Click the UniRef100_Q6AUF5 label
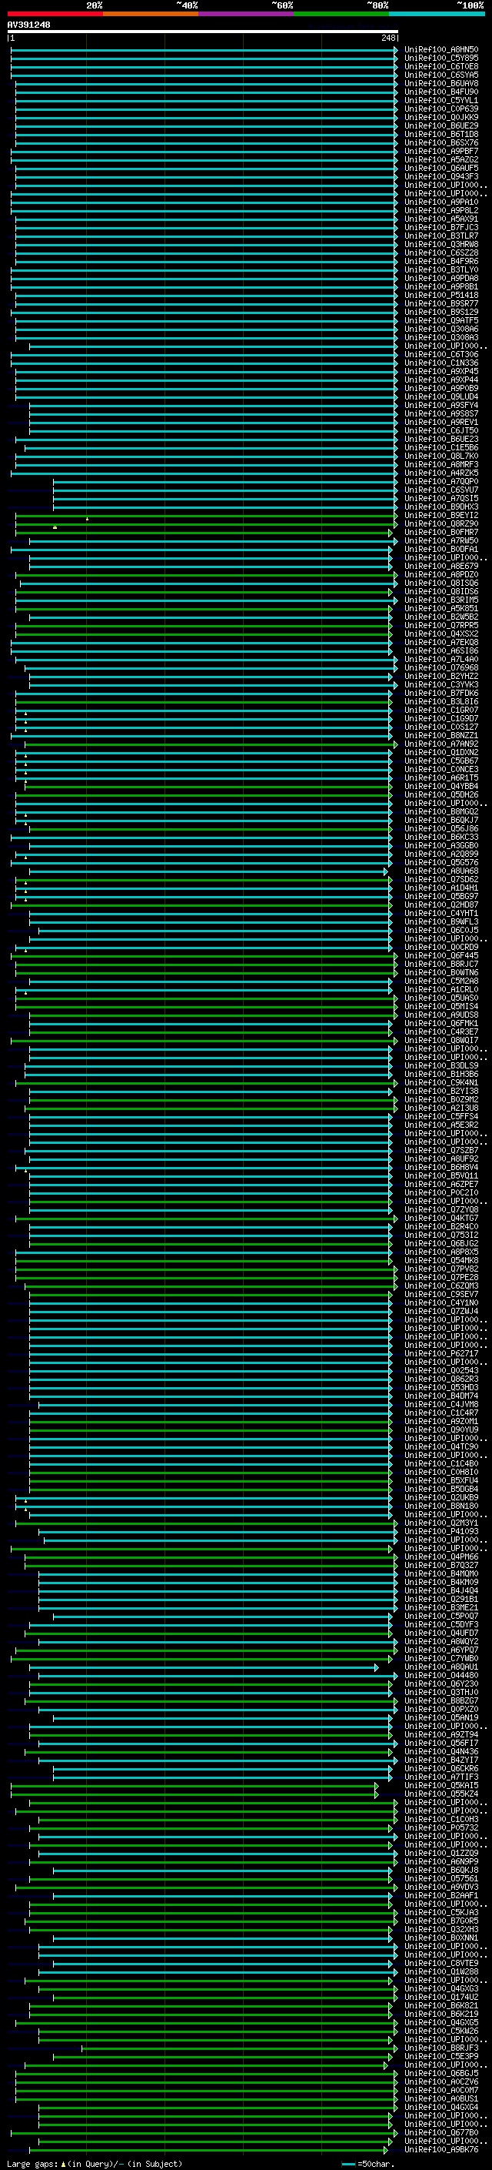Image resolution: width=492 pixels, height=2170 pixels. (441, 168)
